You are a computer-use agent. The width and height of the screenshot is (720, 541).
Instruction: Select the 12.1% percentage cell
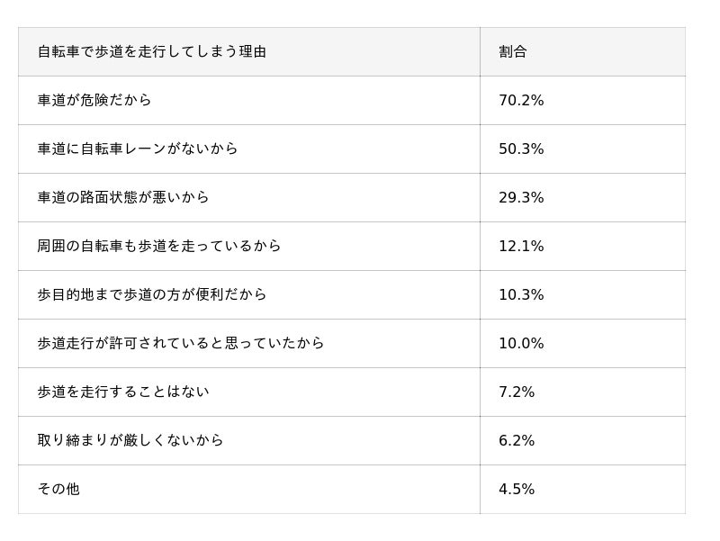pyautogui.click(x=582, y=246)
